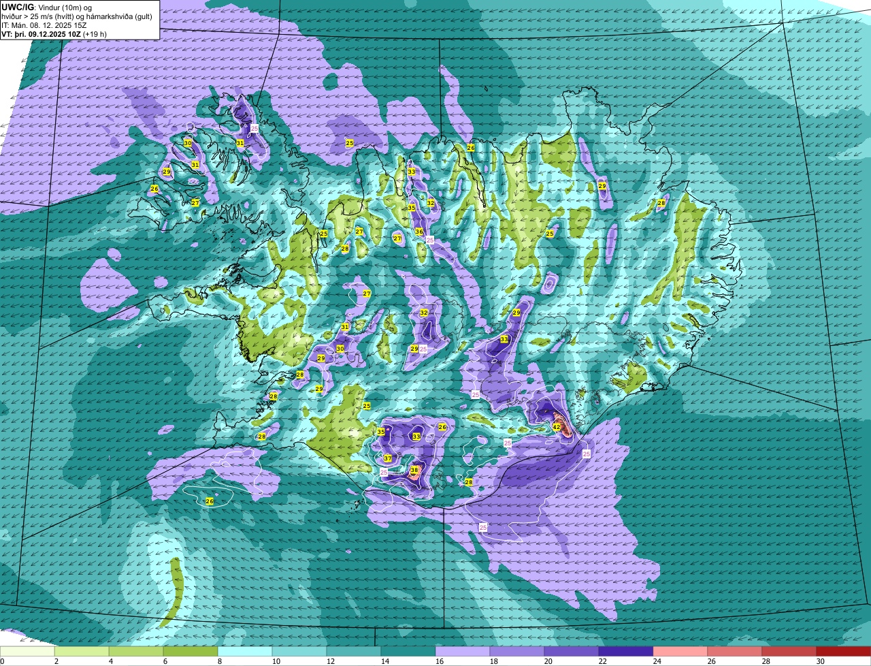
Task: Click the legend scale tick label '6'
Action: click(x=165, y=661)
